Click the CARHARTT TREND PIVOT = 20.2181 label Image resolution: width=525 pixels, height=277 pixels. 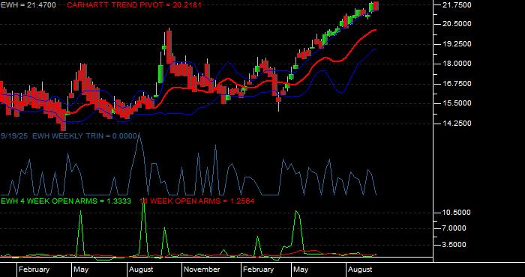(x=134, y=5)
